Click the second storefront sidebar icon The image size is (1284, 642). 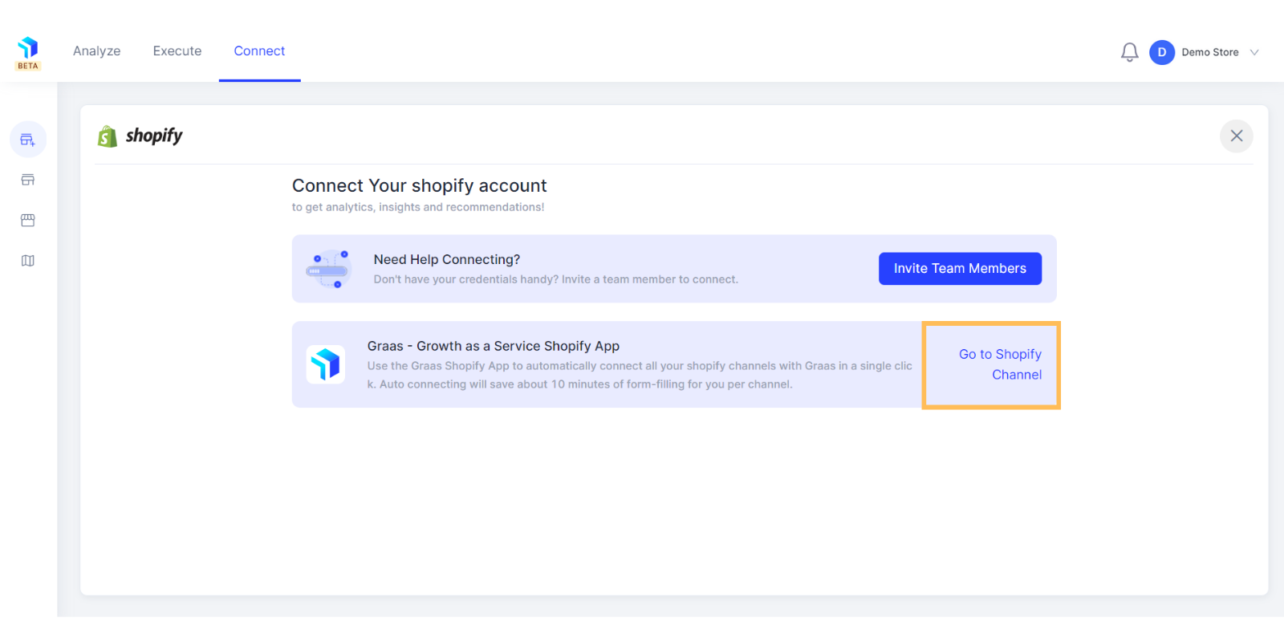coord(28,180)
